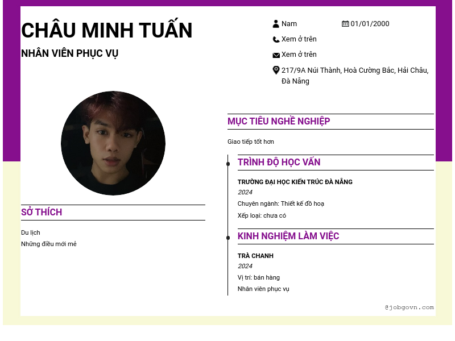Click the phone icon
This screenshot has width=455, height=341.
[x=276, y=39]
